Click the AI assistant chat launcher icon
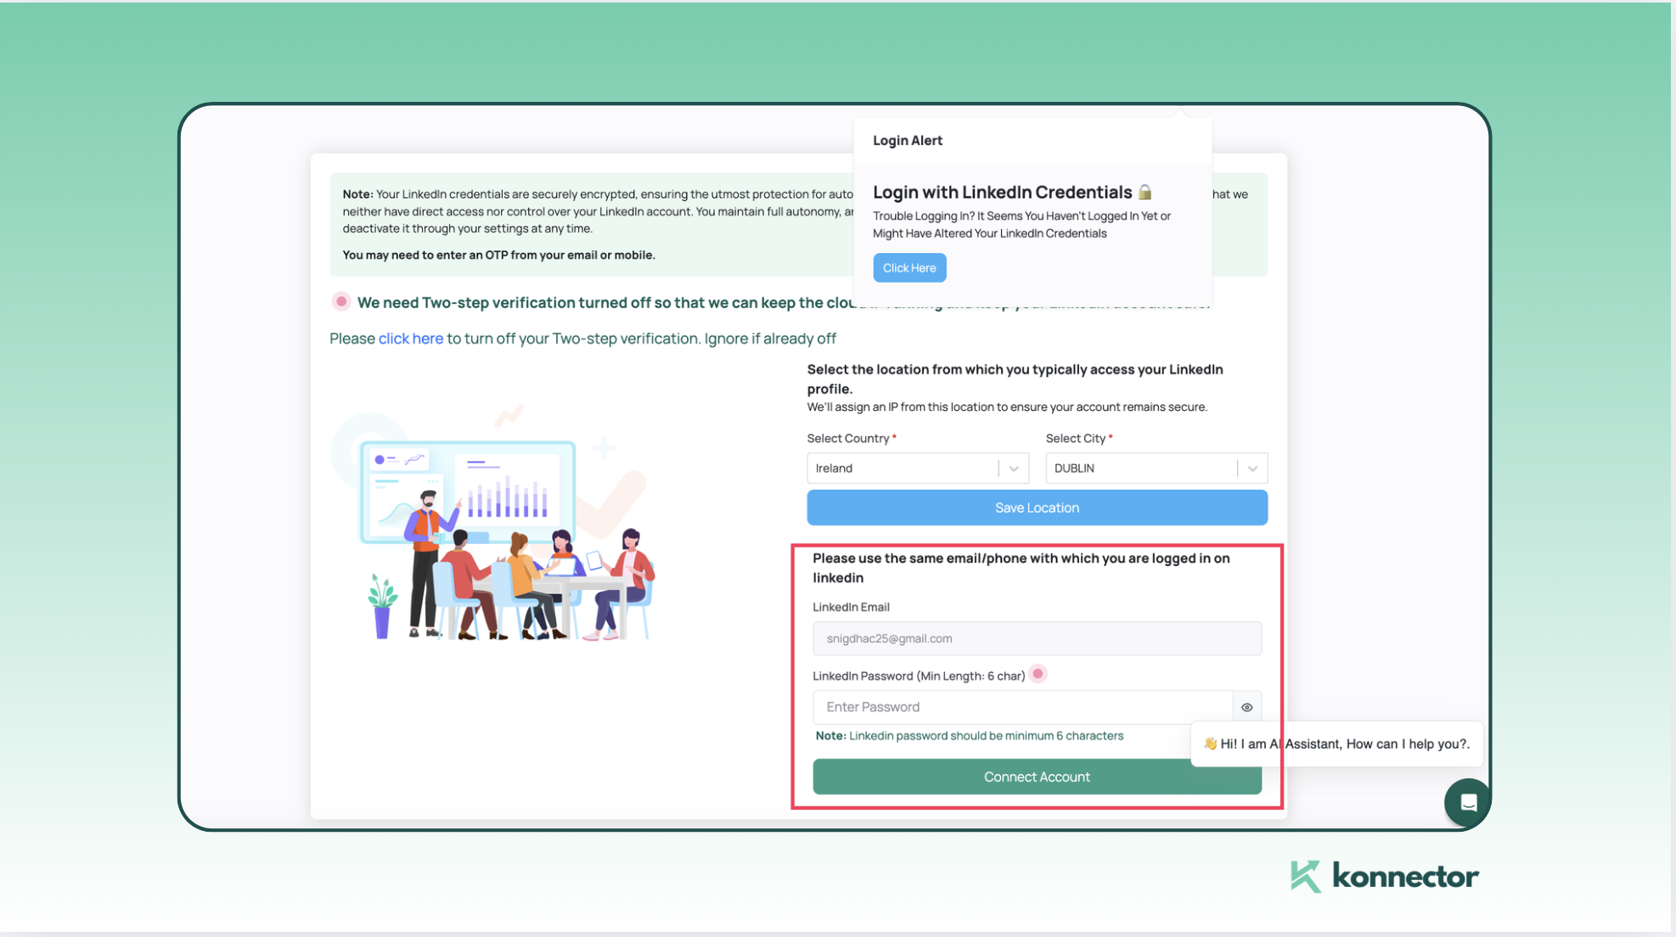 tap(1468, 801)
